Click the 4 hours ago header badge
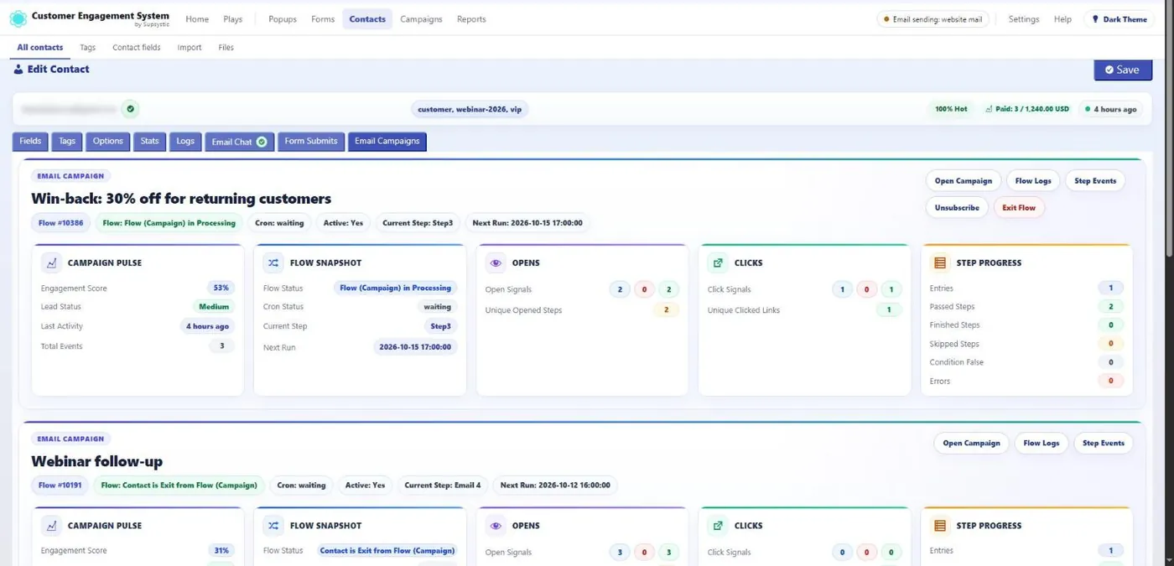This screenshot has width=1174, height=566. pyautogui.click(x=1110, y=109)
